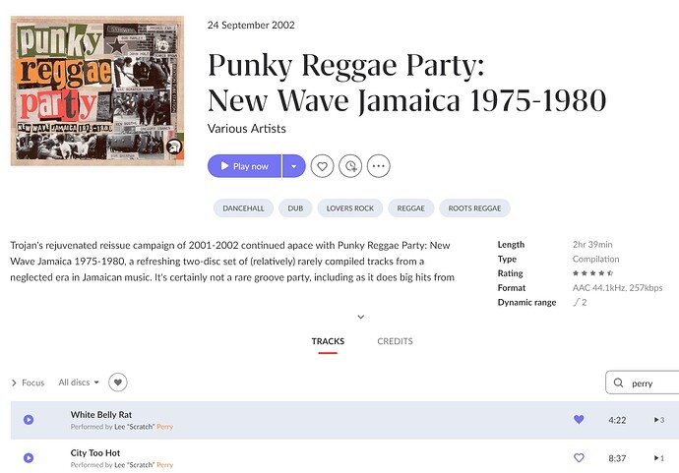Open the three-dots more options menu

(x=379, y=166)
